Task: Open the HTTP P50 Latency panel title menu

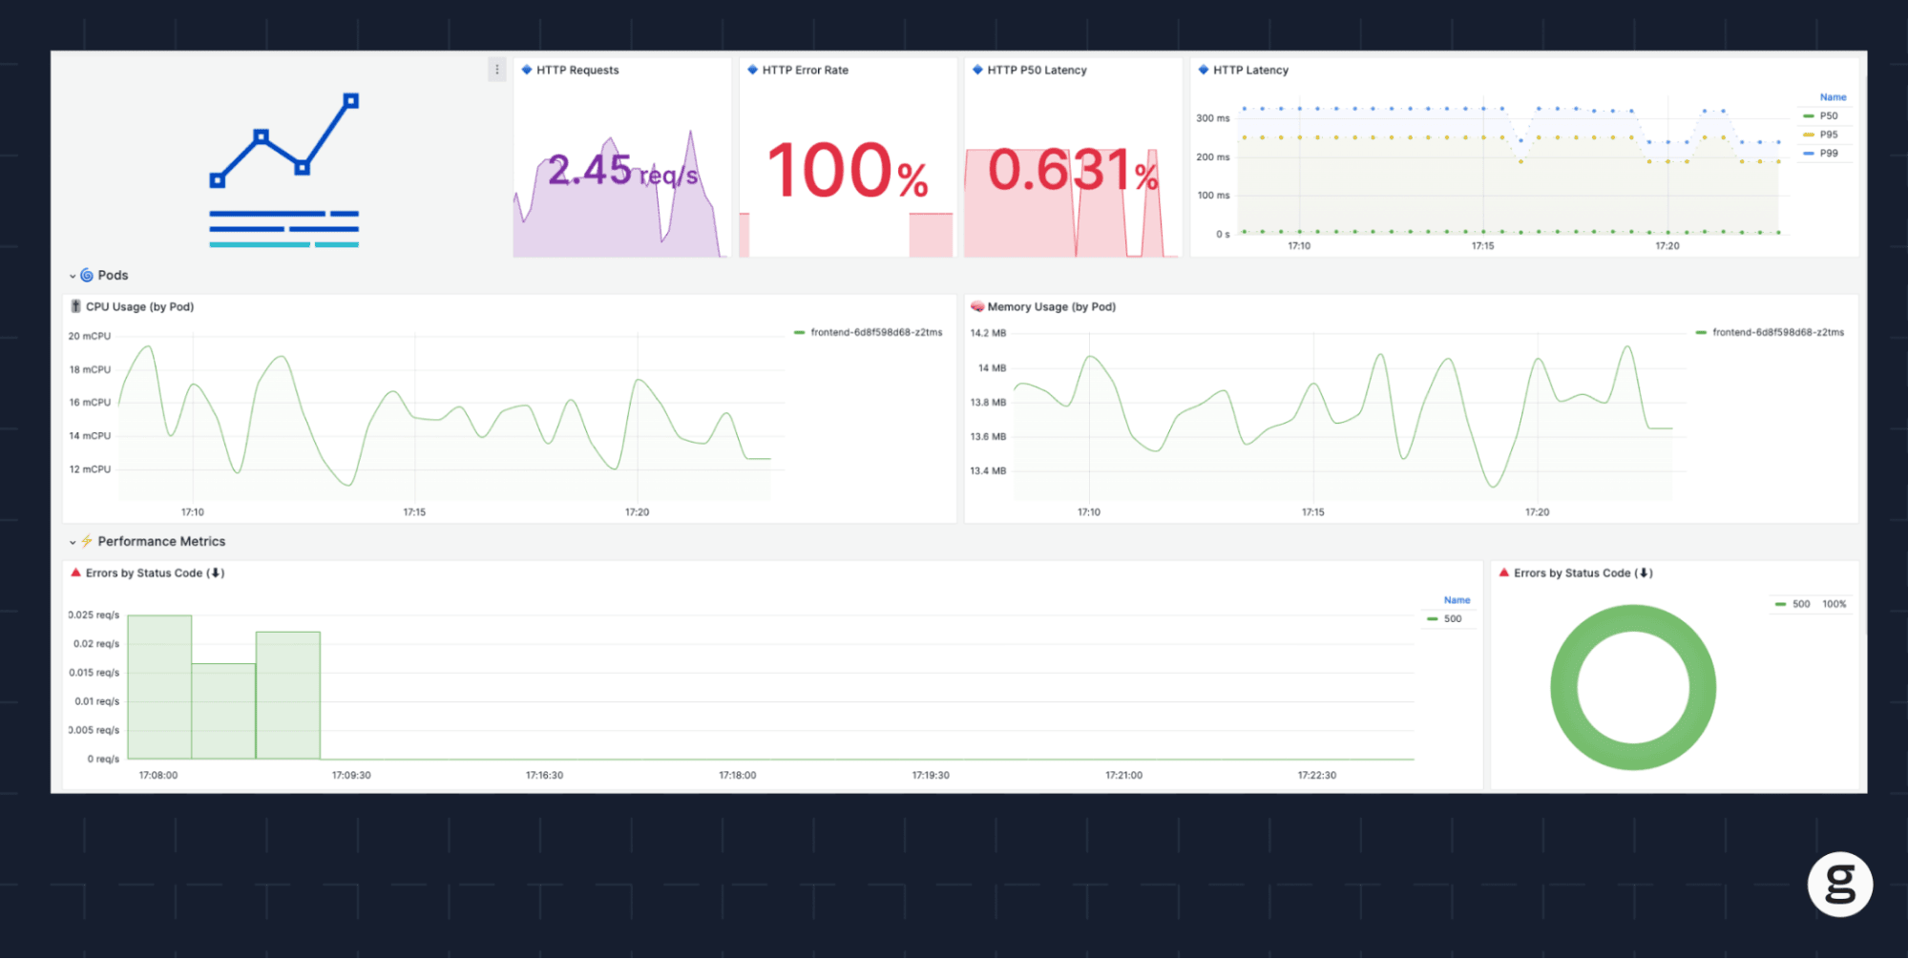Action: click(x=1036, y=70)
